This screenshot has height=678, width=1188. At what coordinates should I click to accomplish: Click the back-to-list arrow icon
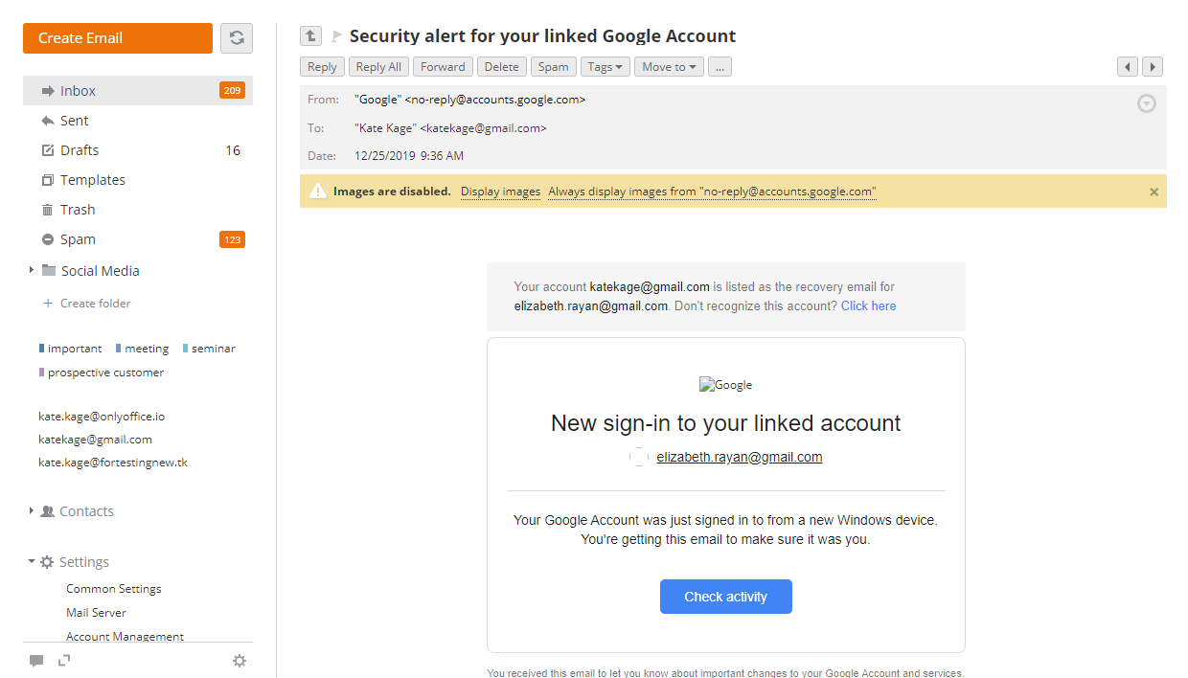(310, 36)
